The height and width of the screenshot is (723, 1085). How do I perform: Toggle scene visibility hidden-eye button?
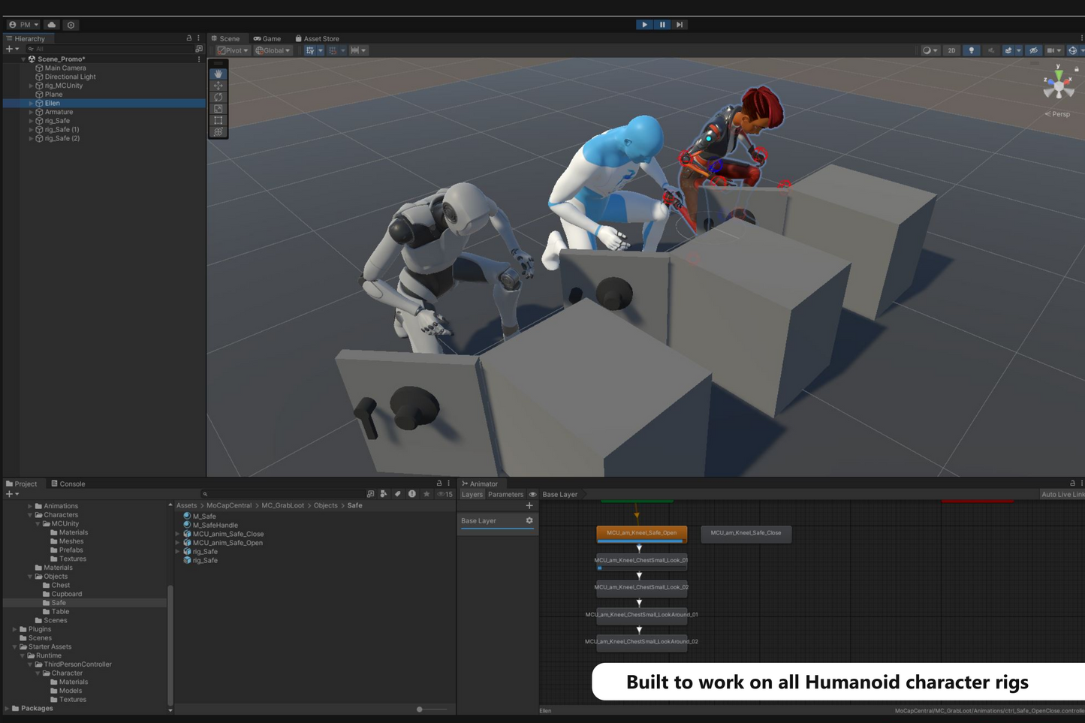[1033, 51]
